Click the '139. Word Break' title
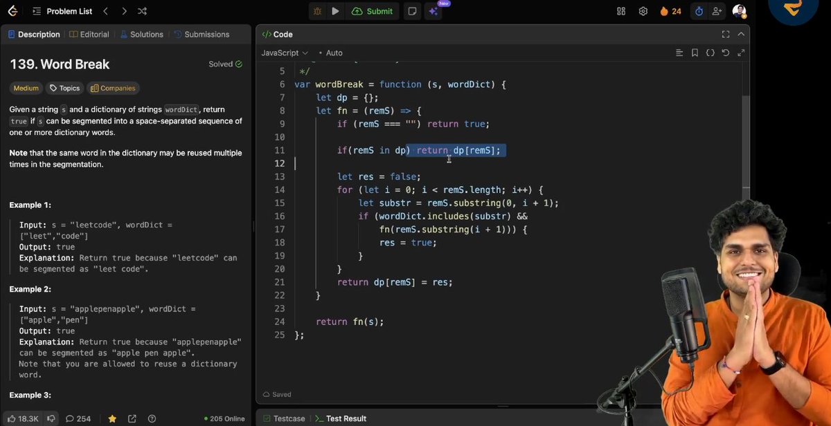This screenshot has width=831, height=426. click(x=60, y=64)
